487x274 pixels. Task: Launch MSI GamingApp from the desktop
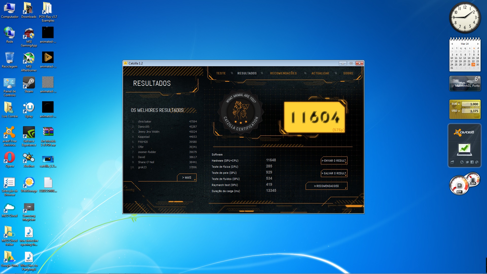point(29,37)
